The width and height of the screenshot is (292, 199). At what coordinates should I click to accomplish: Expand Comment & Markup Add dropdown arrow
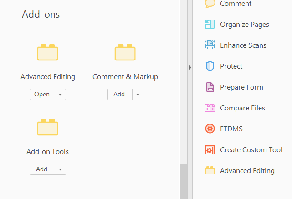tap(138, 95)
